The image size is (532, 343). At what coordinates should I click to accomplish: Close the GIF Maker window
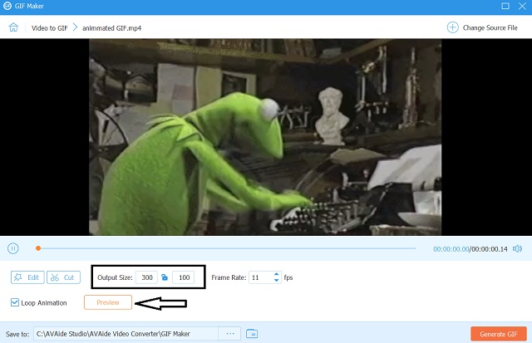coord(522,6)
